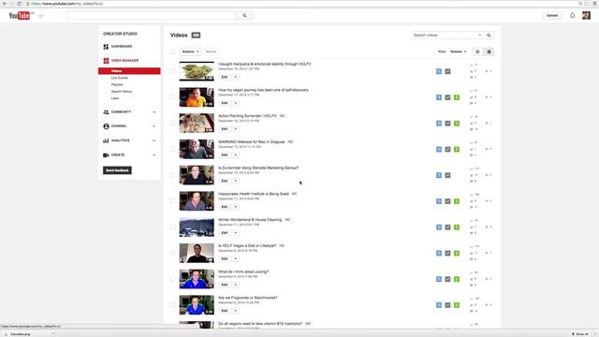Open Dashboard in Creator Studio
Screen dimensions: 599x337
tap(122, 47)
